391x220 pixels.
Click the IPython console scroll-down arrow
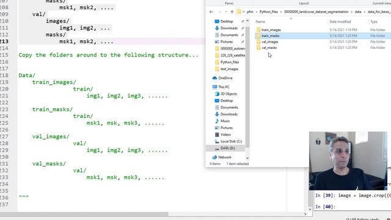(x=310, y=209)
